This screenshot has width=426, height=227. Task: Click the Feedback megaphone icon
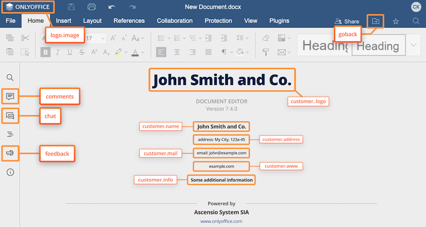click(x=10, y=154)
